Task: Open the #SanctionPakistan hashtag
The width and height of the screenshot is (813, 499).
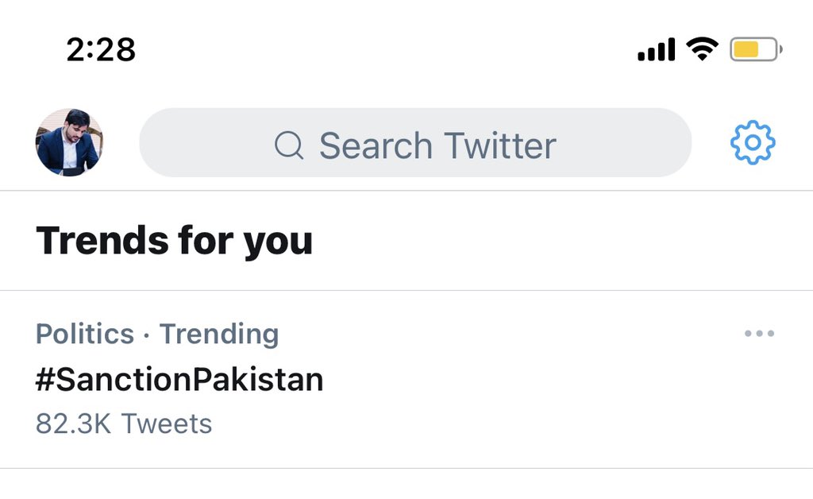Action: click(x=179, y=380)
